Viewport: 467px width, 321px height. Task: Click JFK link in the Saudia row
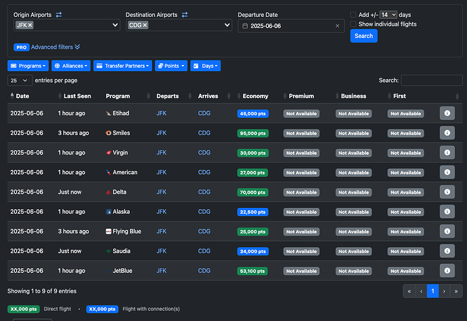click(162, 251)
